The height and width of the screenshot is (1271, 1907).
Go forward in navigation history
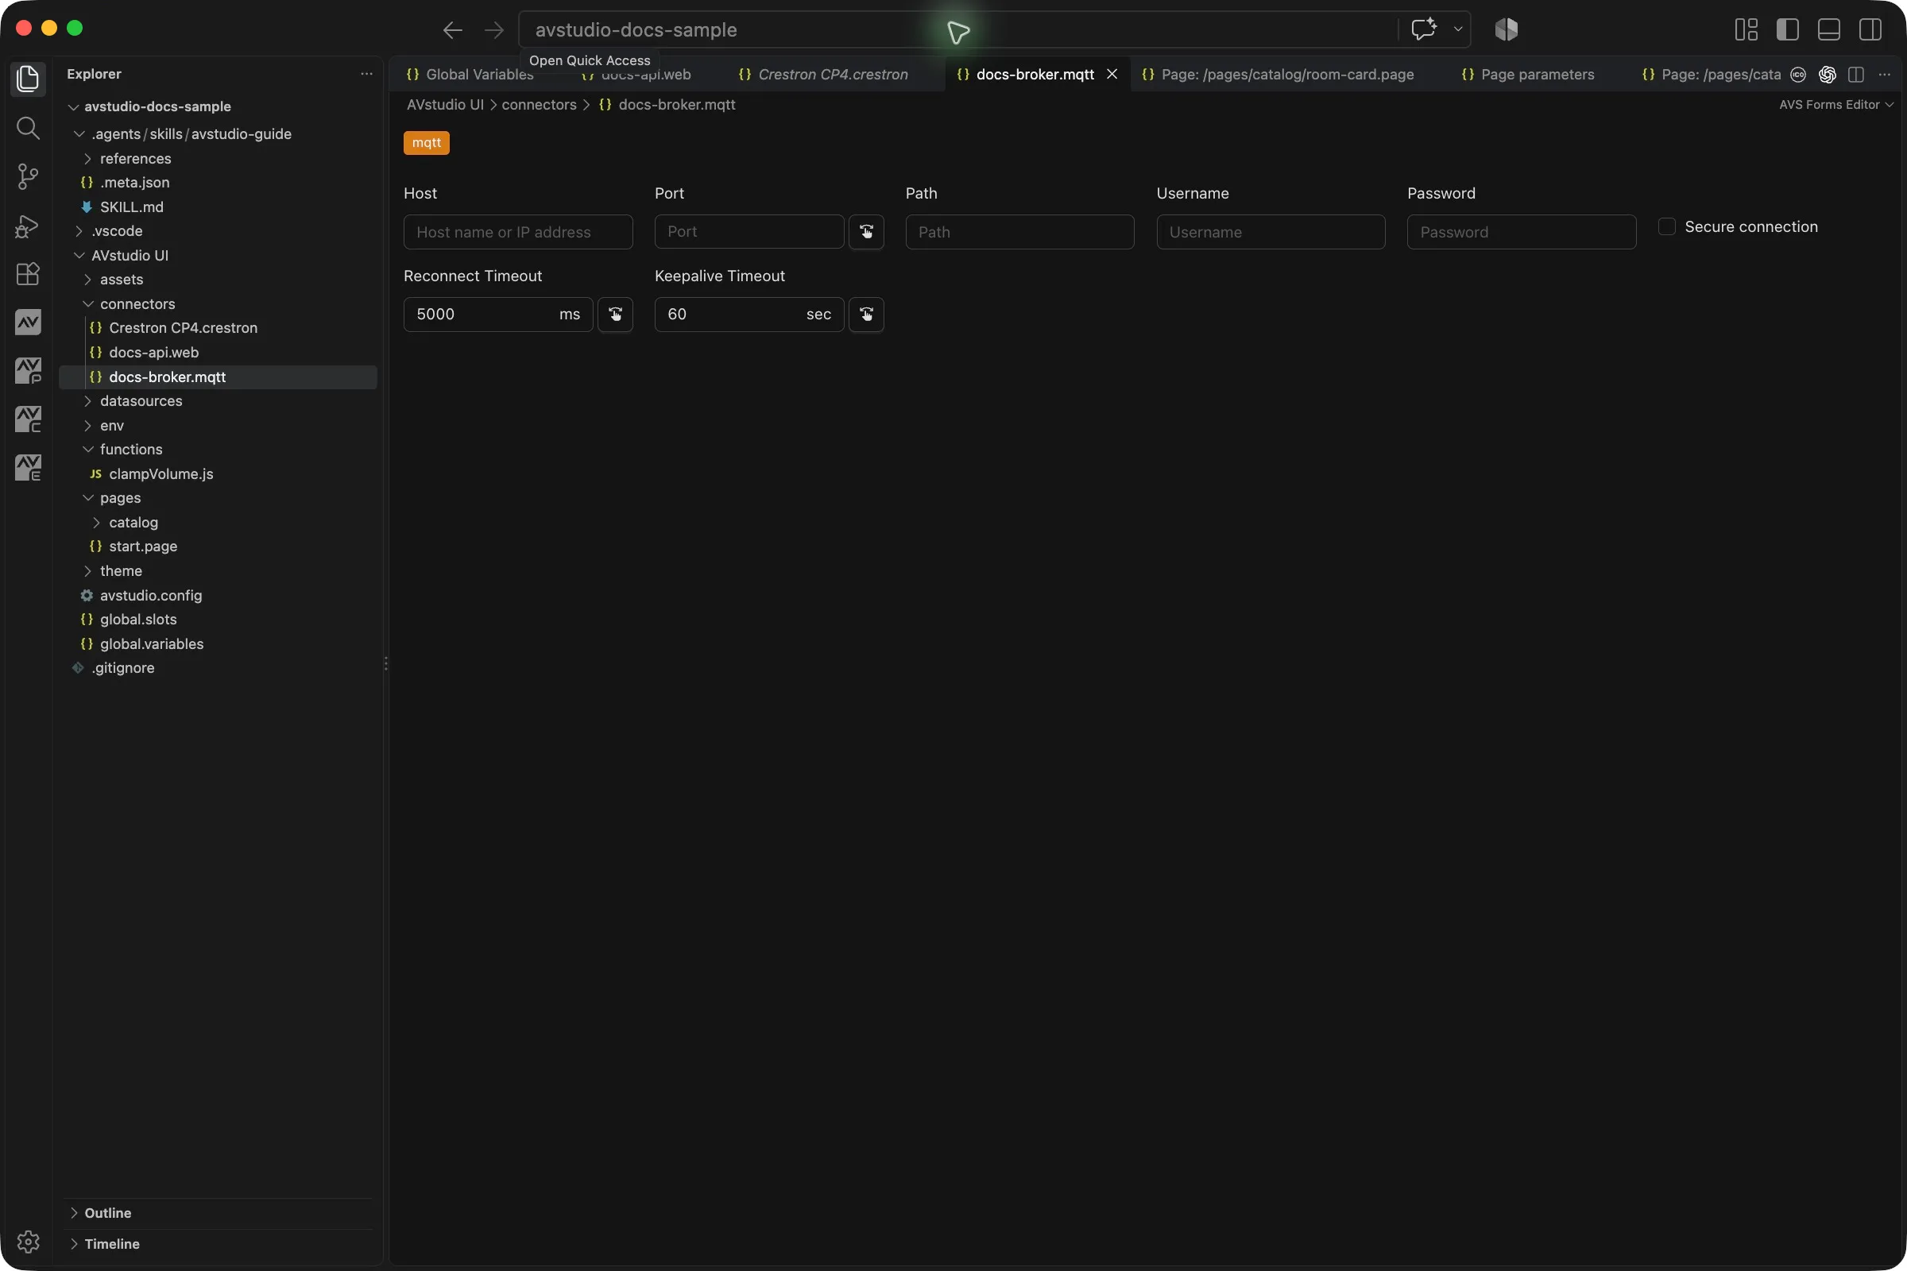(493, 30)
